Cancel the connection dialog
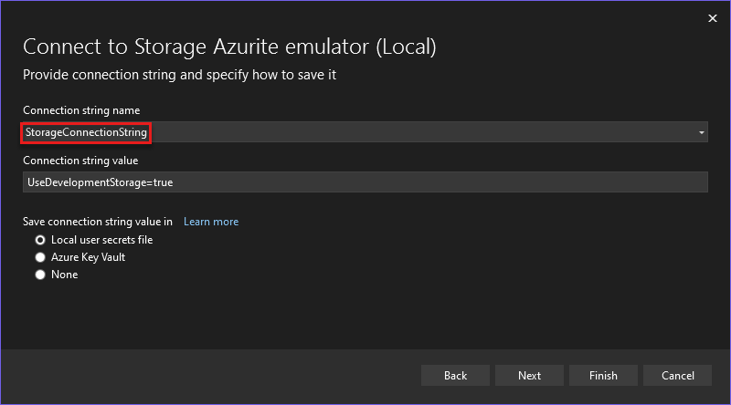The height and width of the screenshot is (405, 731). [677, 375]
